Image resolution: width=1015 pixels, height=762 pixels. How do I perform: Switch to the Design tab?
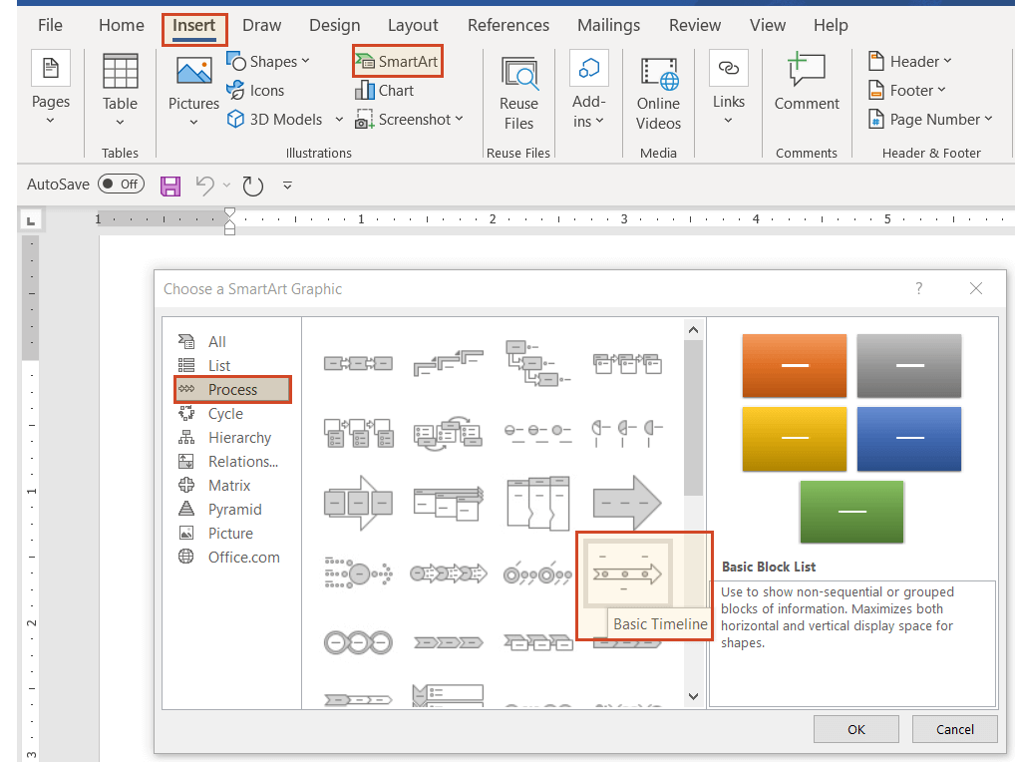[334, 25]
